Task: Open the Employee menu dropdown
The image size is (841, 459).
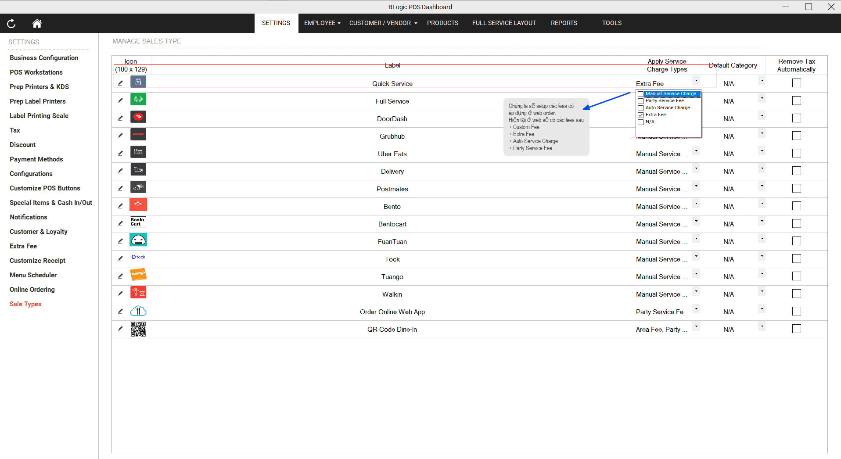Action: tap(322, 23)
